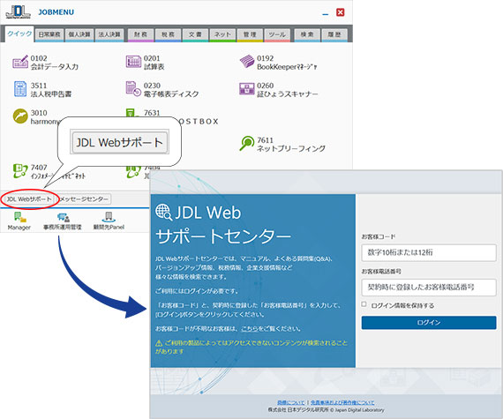Image resolution: width=503 pixels, height=419 pixels.
Task: Select the クイック tab
Action: [x=19, y=34]
